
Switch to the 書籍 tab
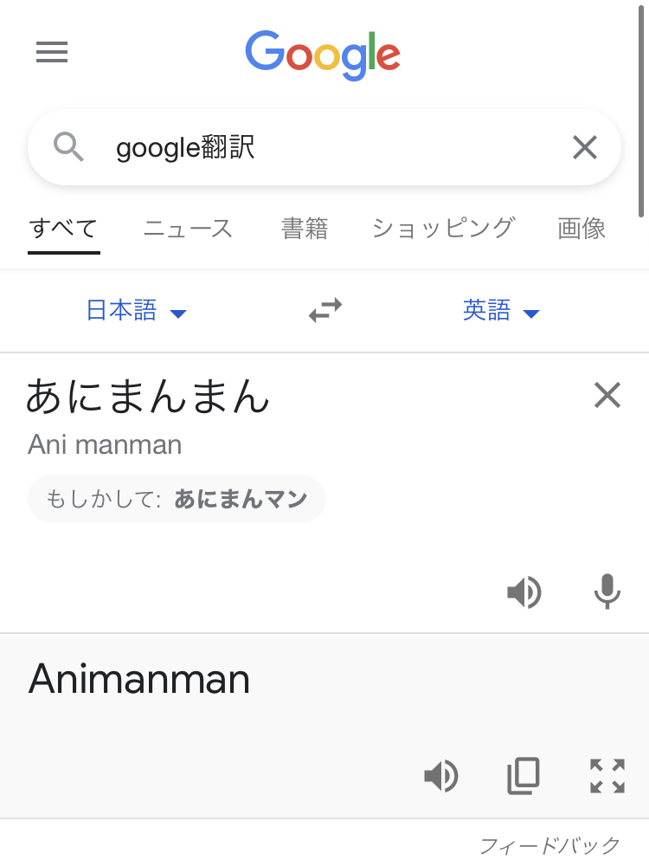click(x=305, y=229)
